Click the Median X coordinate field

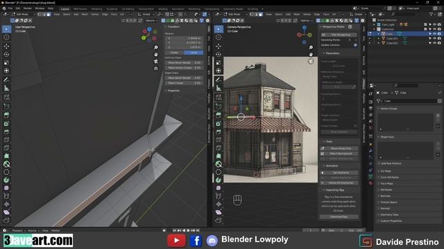pyautogui.click(x=184, y=38)
